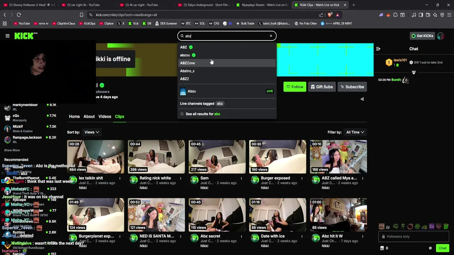Switch to Tokyo Underground browser tab
Screen dimensions: 454x255
[204, 5]
